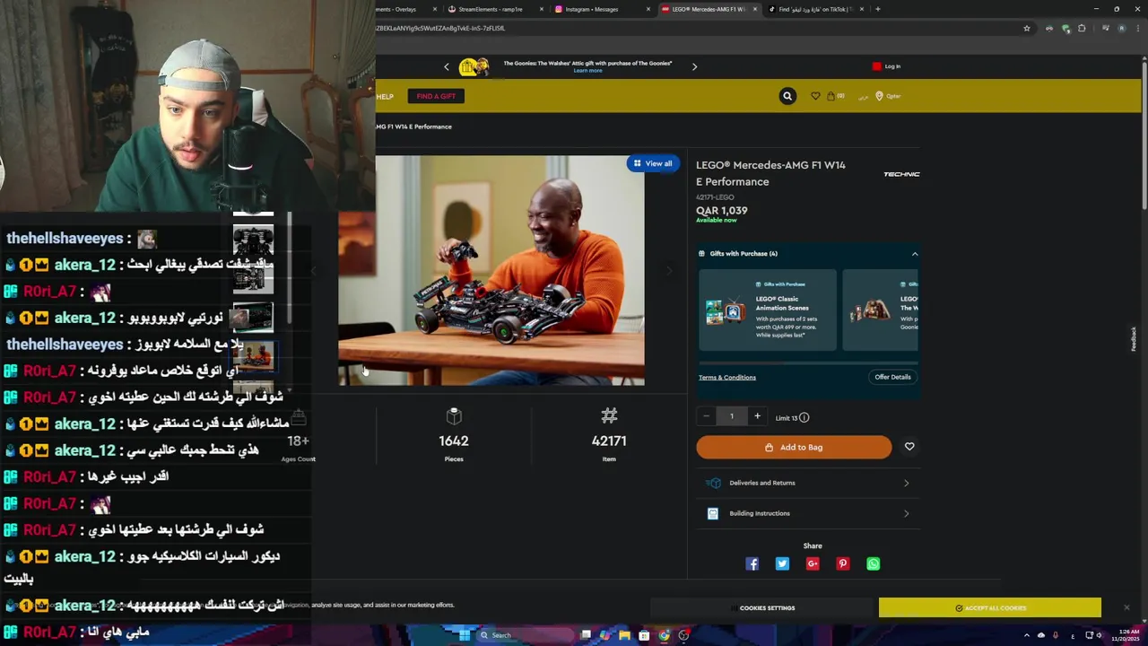Collapse the Gifts with Purchase section
The height and width of the screenshot is (646, 1148).
point(915,254)
